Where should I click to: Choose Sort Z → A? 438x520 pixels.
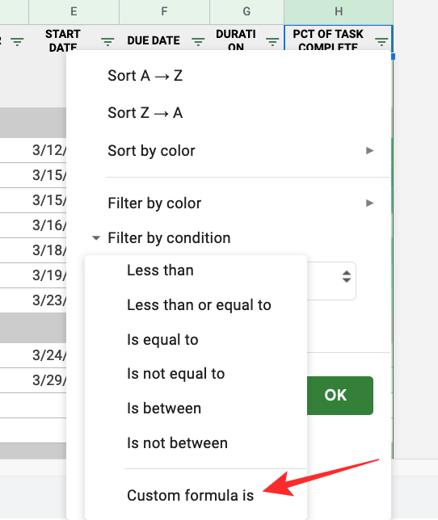pos(145,113)
